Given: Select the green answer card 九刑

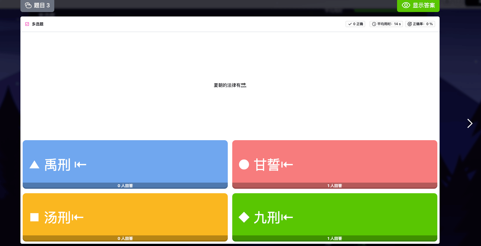Looking at the screenshot, I should [335, 217].
